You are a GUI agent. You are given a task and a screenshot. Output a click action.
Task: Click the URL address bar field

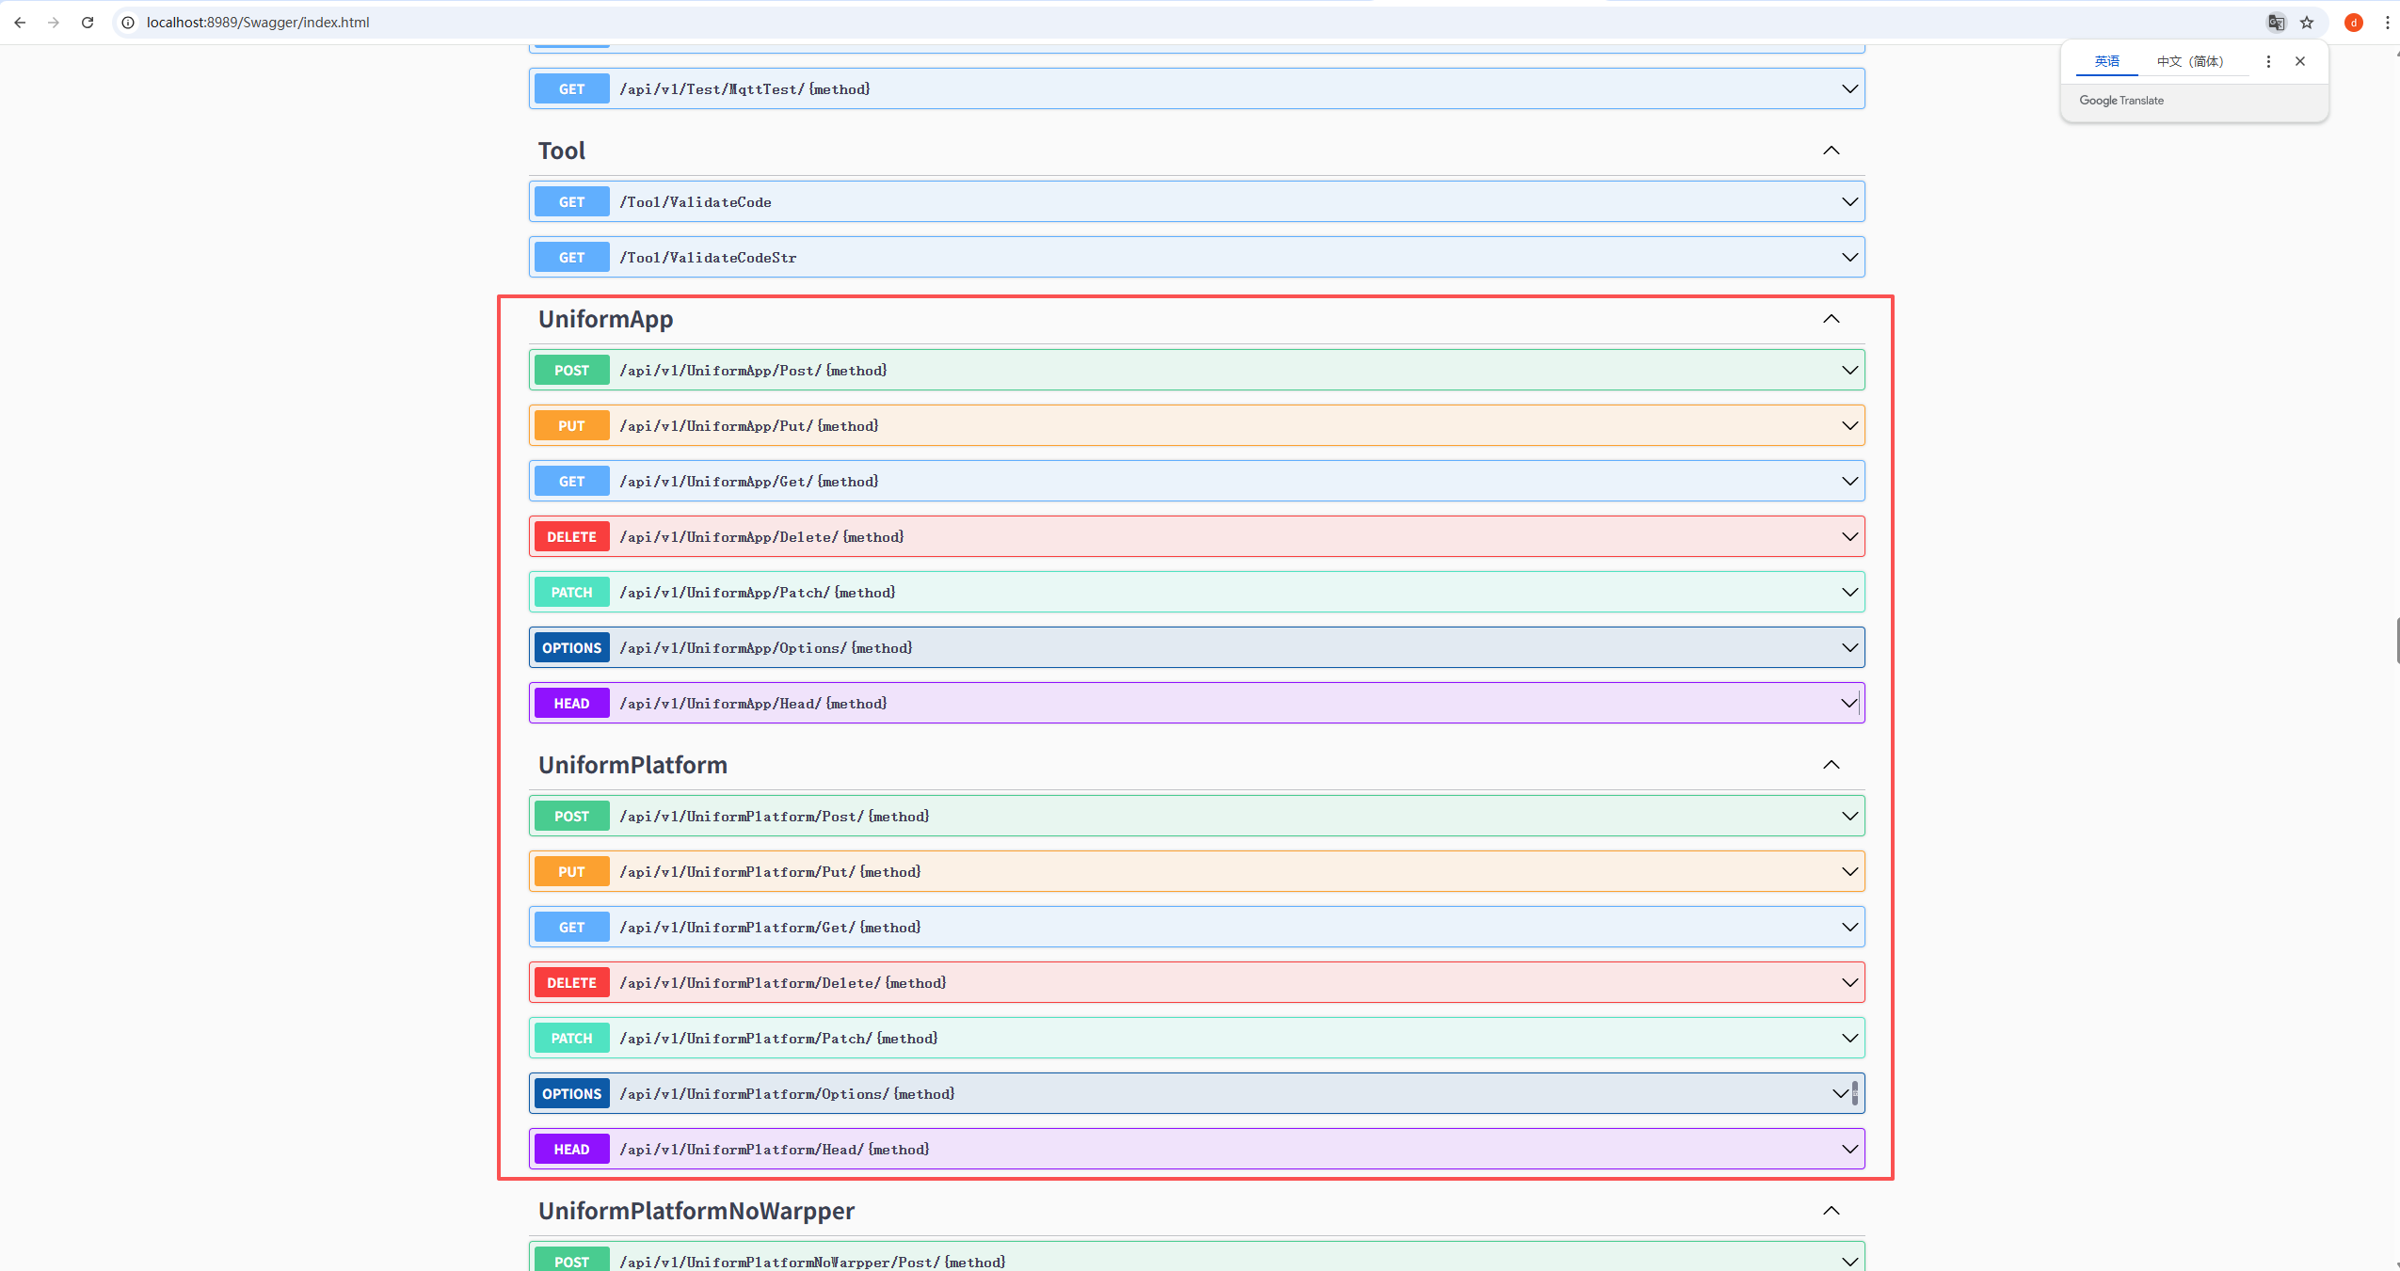[x=1129, y=23]
